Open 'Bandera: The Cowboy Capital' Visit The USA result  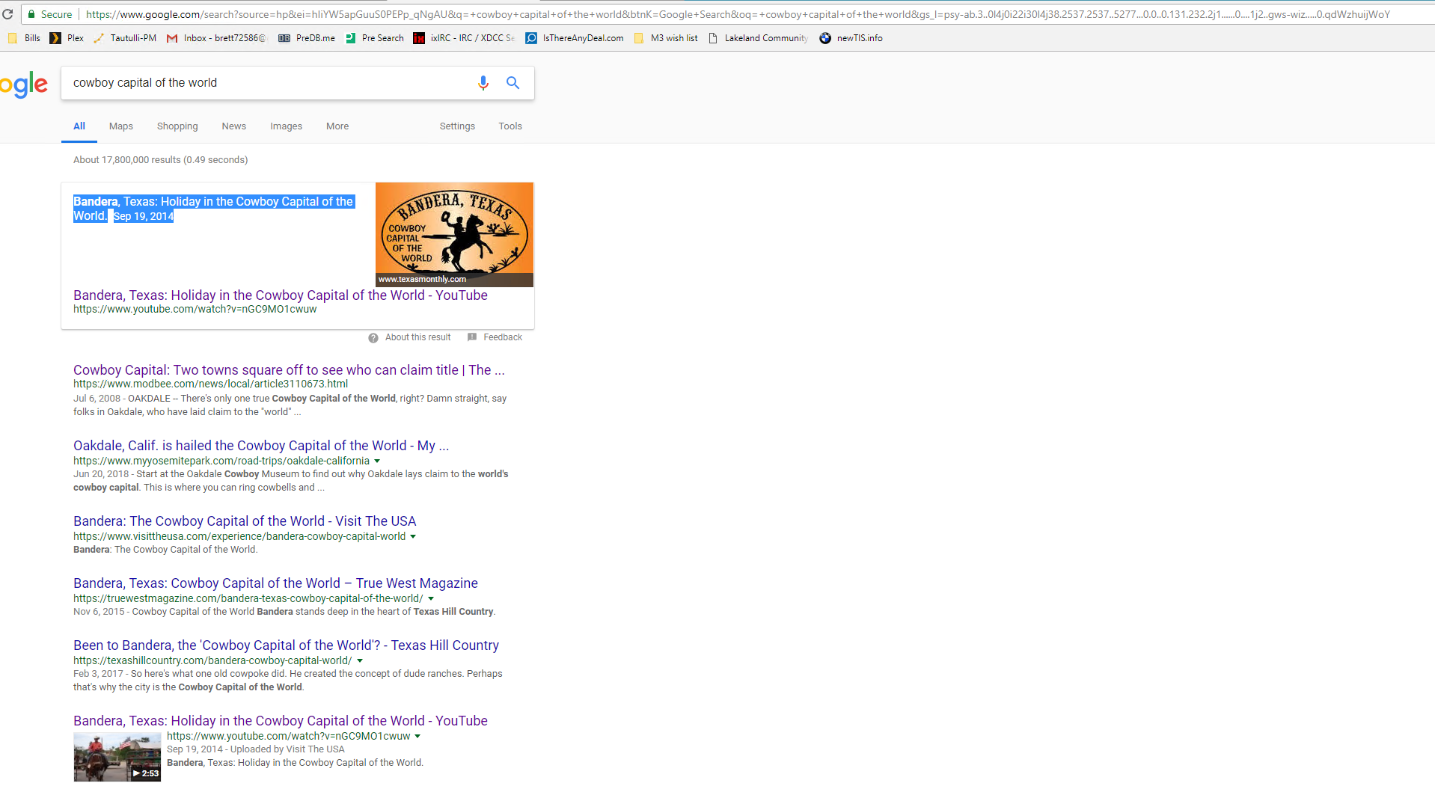tap(245, 521)
